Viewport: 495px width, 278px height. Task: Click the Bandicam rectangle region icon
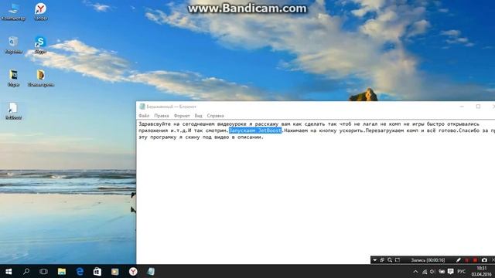pos(398,260)
